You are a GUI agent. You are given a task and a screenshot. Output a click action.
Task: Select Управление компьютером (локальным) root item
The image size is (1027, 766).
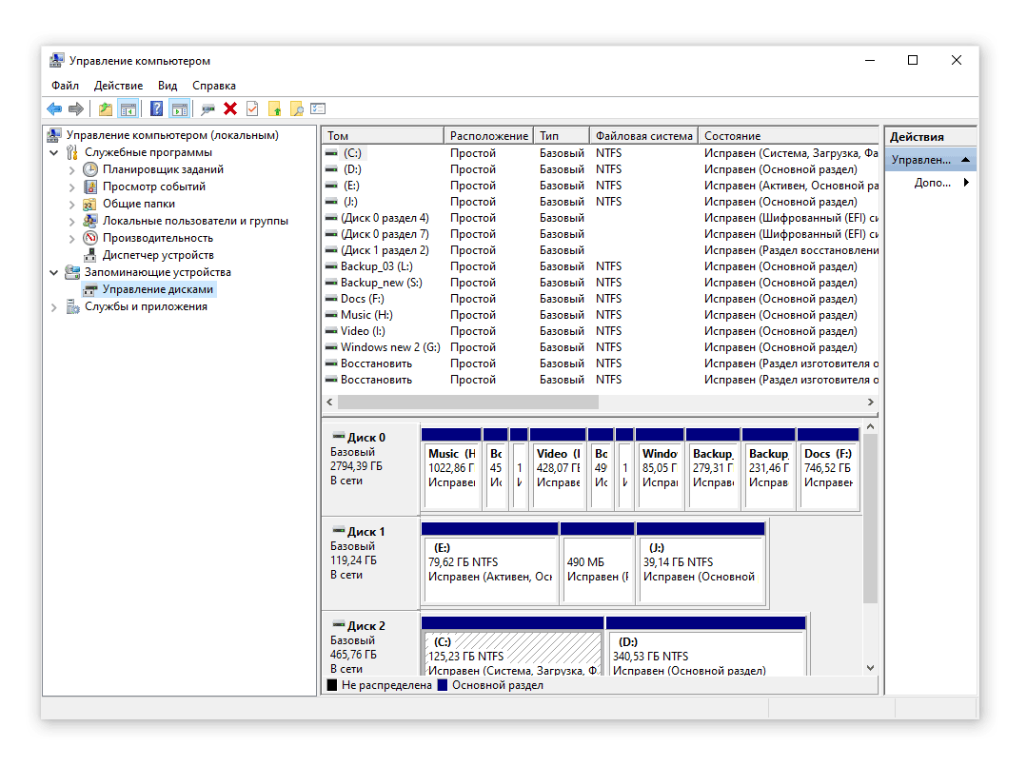[x=171, y=135]
